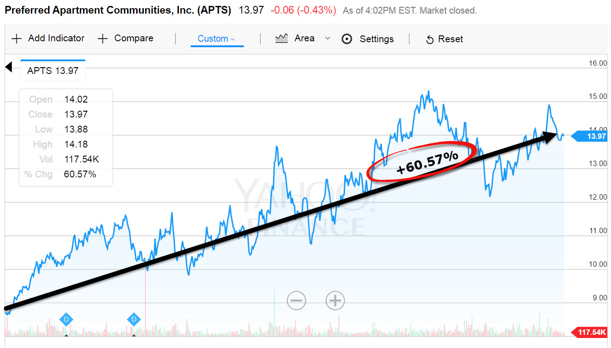Click the later D dividend marker
Screen dimensions: 611x348
[134, 319]
